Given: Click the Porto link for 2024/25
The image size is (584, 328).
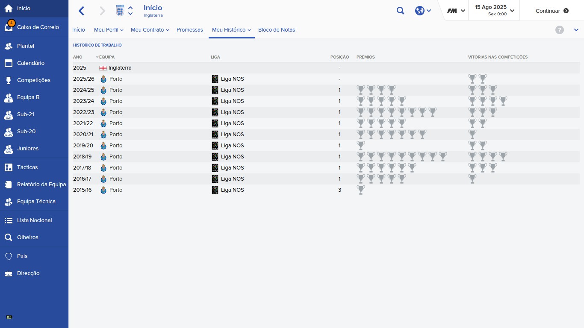Looking at the screenshot, I should (x=115, y=90).
